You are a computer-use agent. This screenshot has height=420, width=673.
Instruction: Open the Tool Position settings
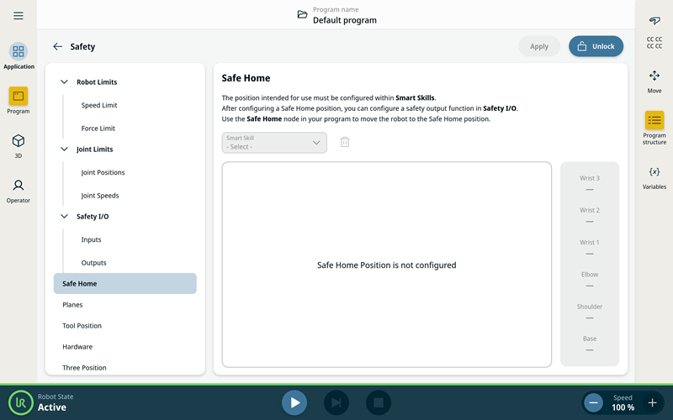82,326
